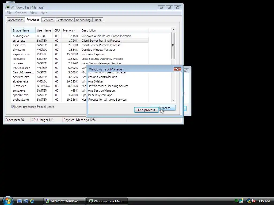Click Windows Audio Device Graph Isolation description
This screenshot has width=274, height=205.
(x=106, y=36)
